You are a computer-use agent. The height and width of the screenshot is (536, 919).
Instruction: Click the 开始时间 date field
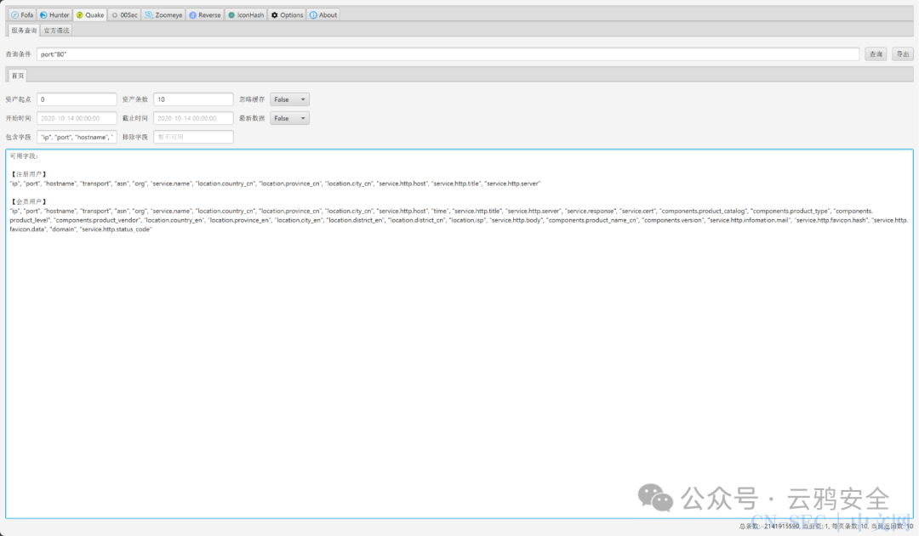point(77,118)
